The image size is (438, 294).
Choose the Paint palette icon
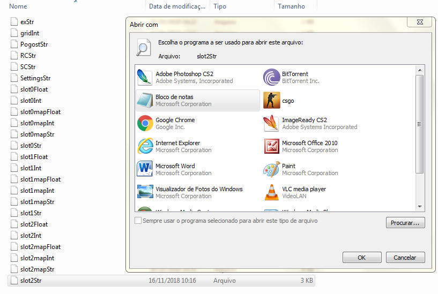[x=271, y=169]
